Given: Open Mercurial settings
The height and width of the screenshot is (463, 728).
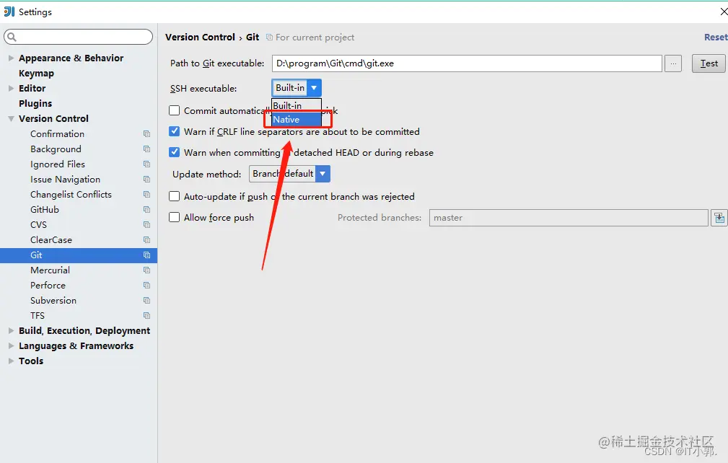Looking at the screenshot, I should click(50, 270).
